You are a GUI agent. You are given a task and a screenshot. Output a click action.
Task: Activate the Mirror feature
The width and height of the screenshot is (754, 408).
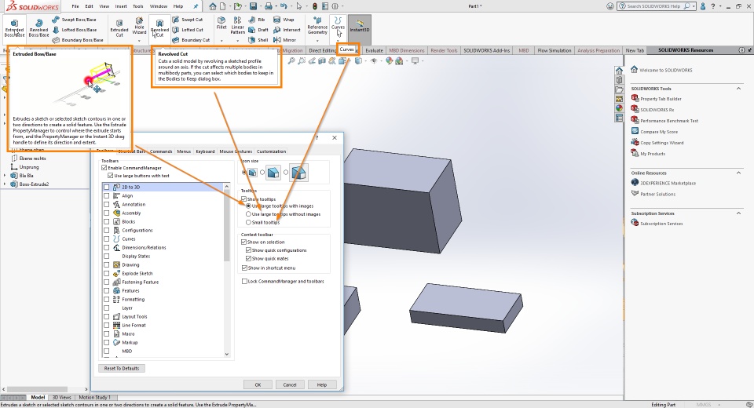[x=284, y=40]
